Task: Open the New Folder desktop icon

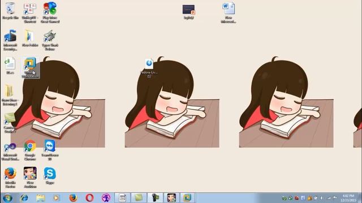Action: point(30,38)
